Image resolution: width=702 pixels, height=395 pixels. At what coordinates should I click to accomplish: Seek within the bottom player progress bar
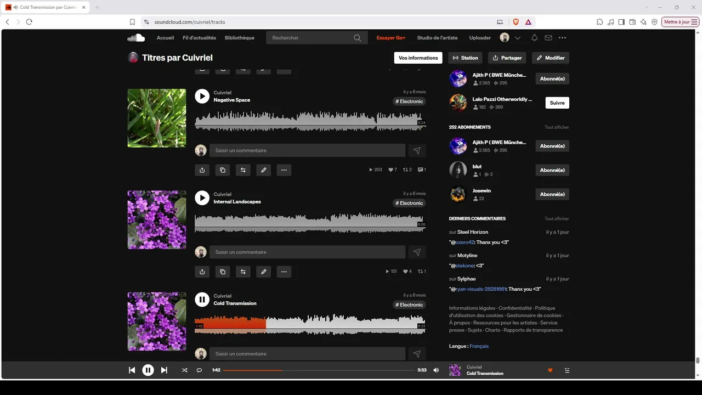point(319,370)
